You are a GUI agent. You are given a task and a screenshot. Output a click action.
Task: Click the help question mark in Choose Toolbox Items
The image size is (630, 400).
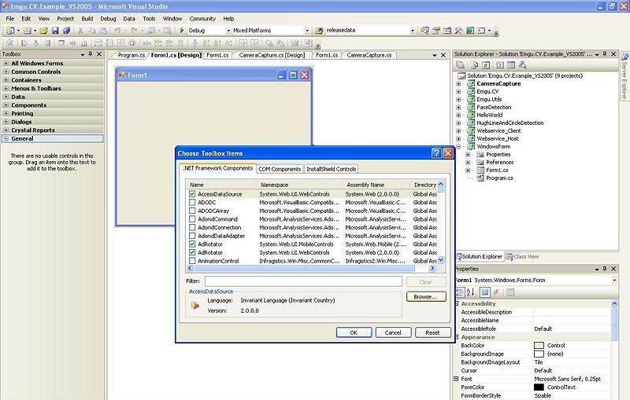coord(436,153)
